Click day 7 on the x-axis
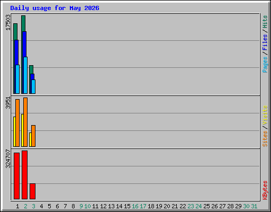Screen dimensions: 271x212 point(65,206)
